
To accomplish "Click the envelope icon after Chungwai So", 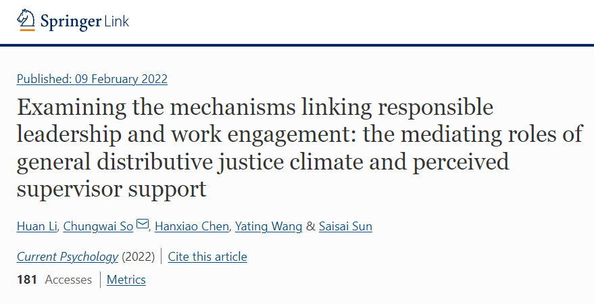I will (143, 225).
